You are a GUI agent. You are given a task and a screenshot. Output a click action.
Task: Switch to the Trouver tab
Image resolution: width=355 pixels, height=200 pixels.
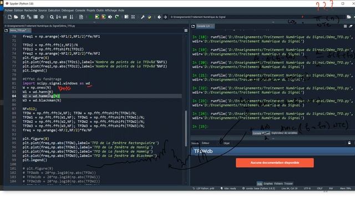click(288, 184)
